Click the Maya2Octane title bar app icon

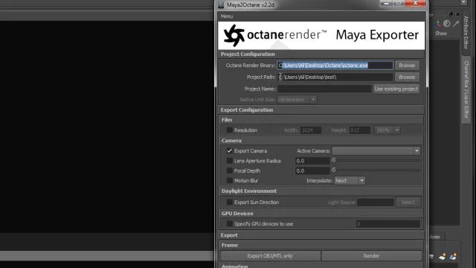coord(221,5)
